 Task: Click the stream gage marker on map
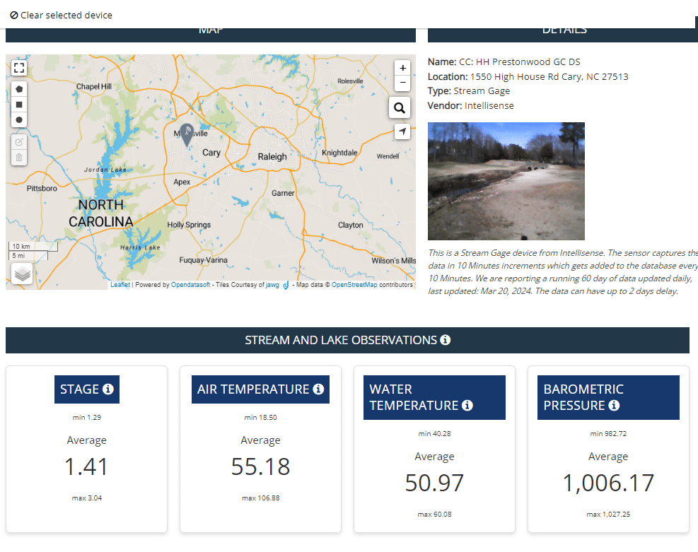187,134
